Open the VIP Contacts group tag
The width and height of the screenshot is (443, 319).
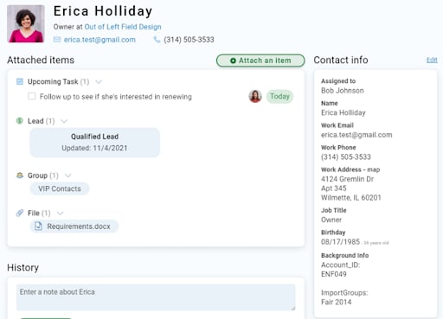(60, 188)
